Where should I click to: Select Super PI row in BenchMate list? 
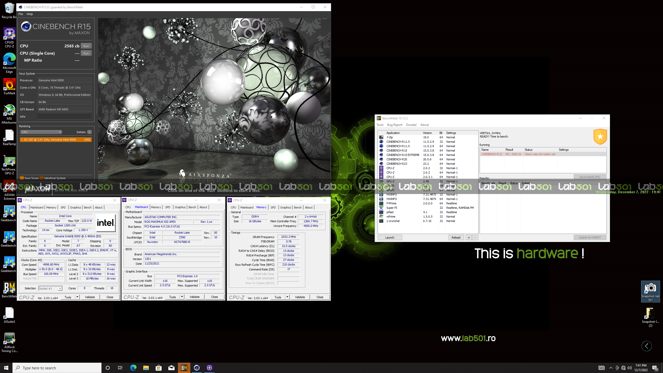click(x=428, y=208)
